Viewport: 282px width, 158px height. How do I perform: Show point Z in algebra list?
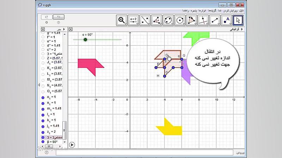point(43,58)
